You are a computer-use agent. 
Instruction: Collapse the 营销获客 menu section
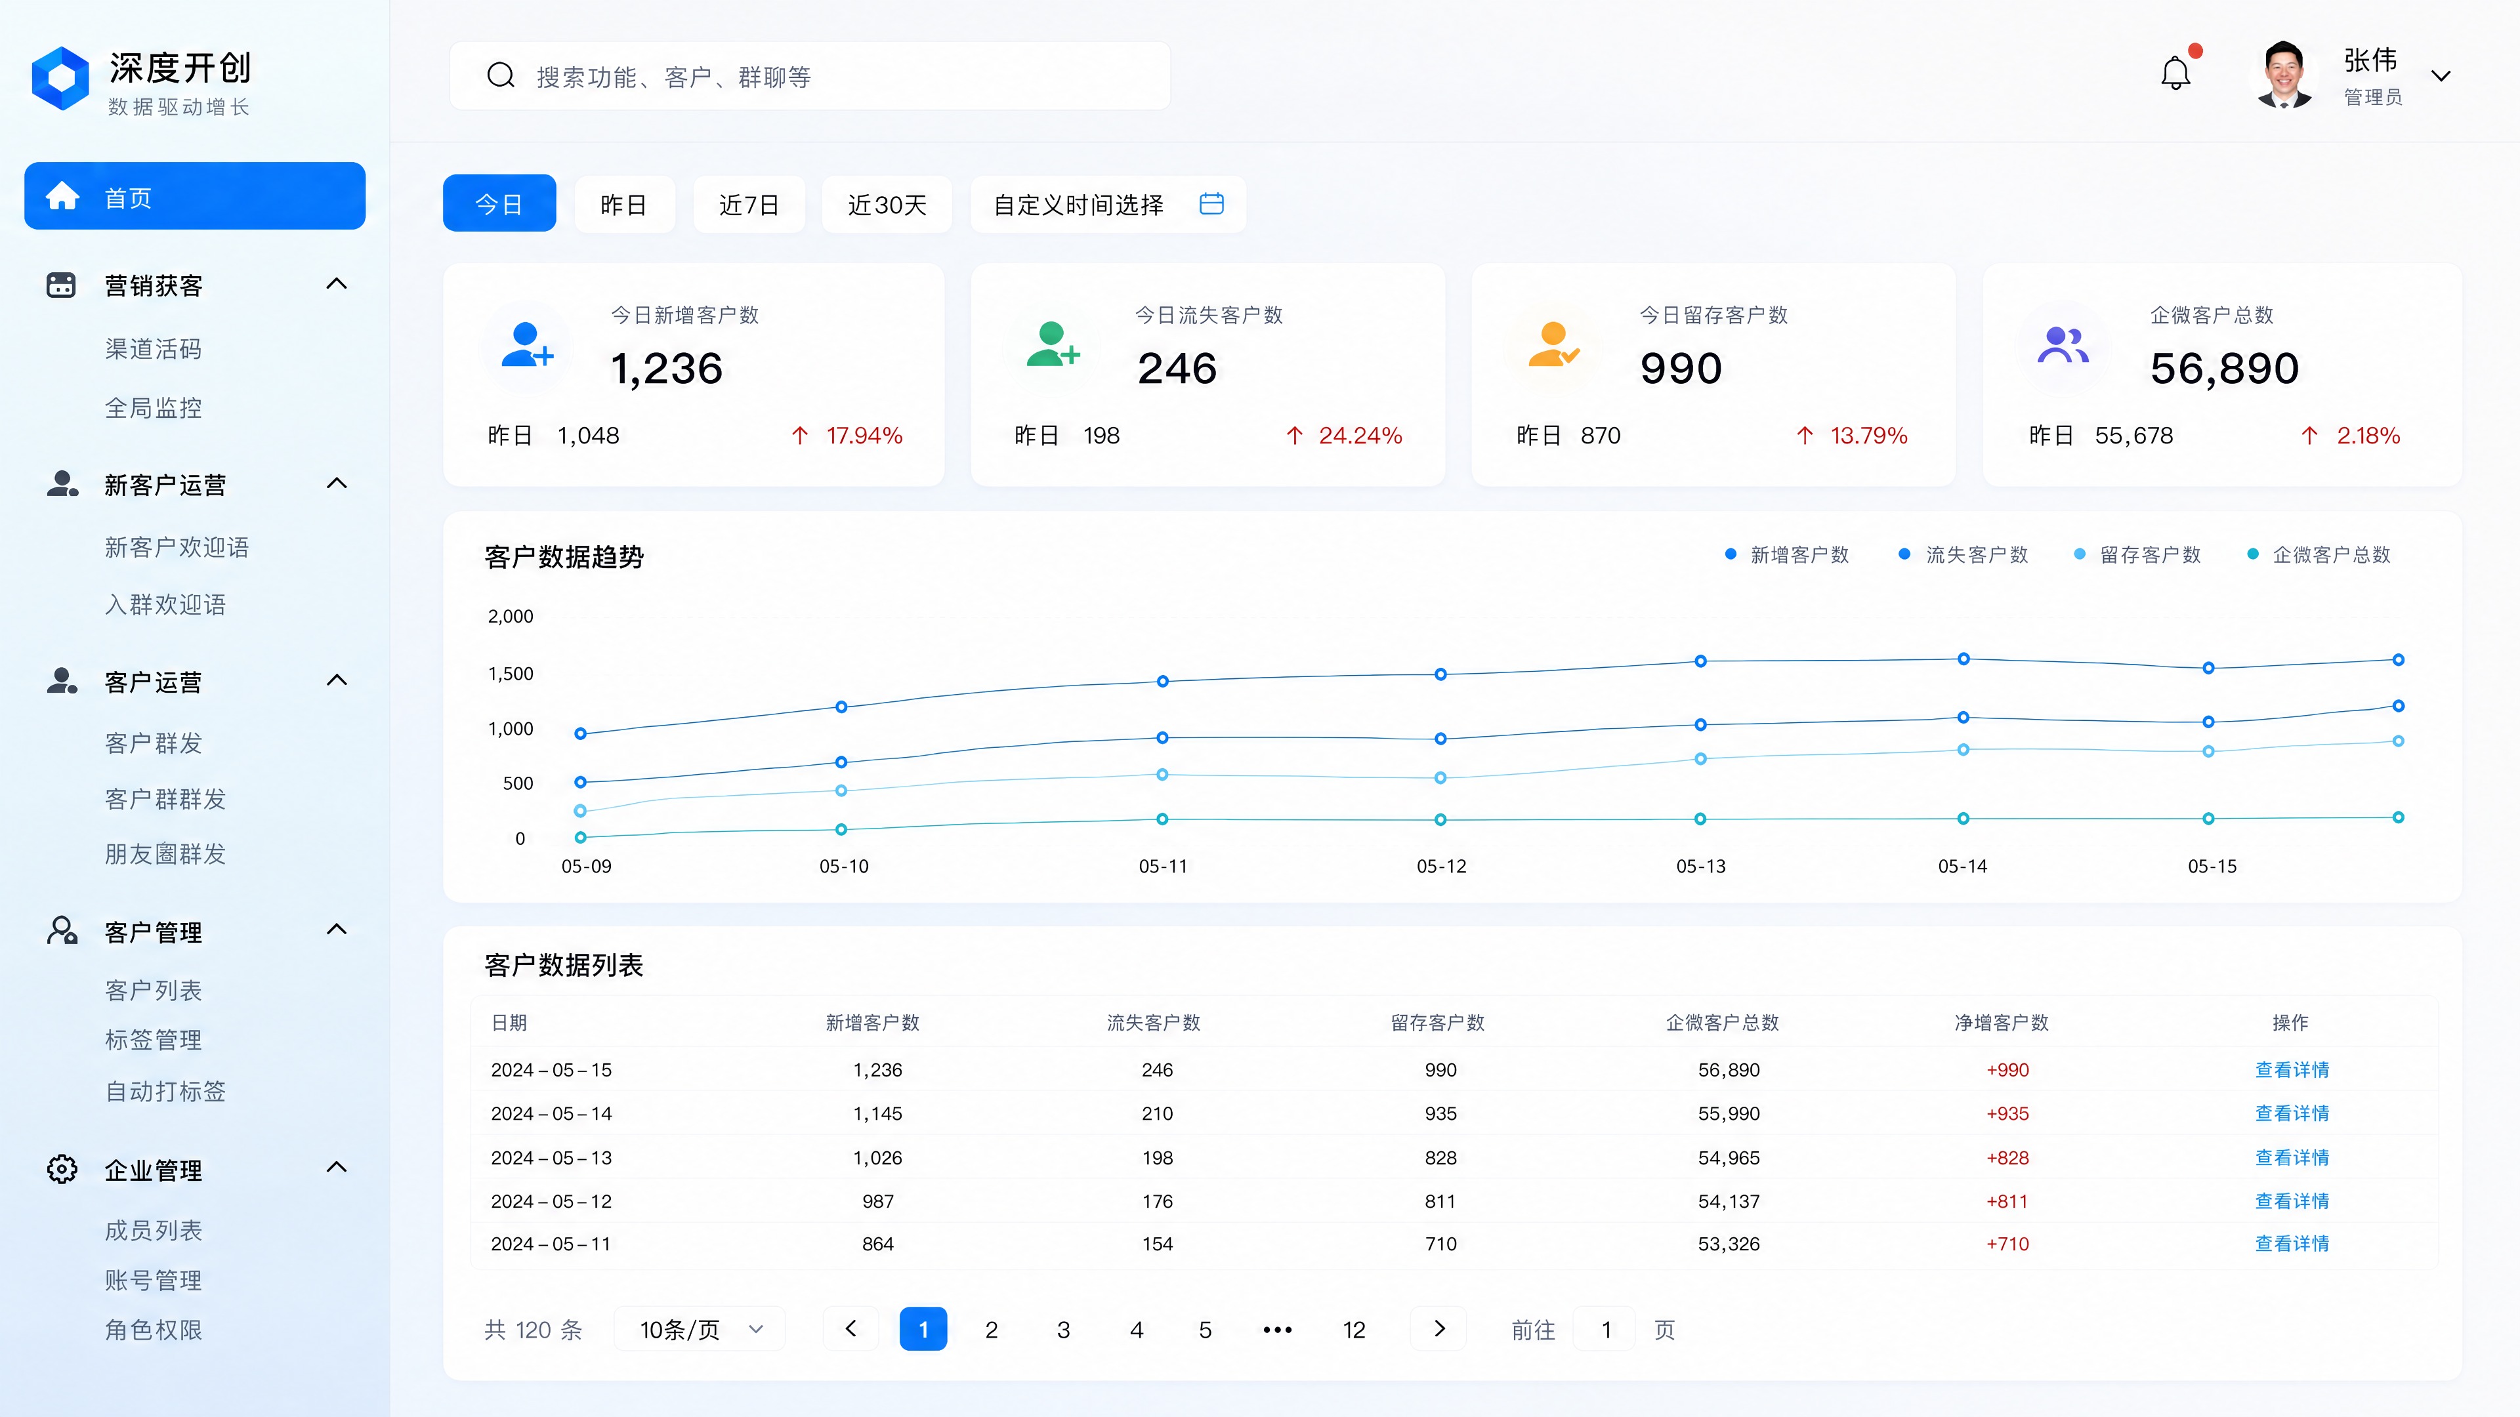(x=337, y=283)
